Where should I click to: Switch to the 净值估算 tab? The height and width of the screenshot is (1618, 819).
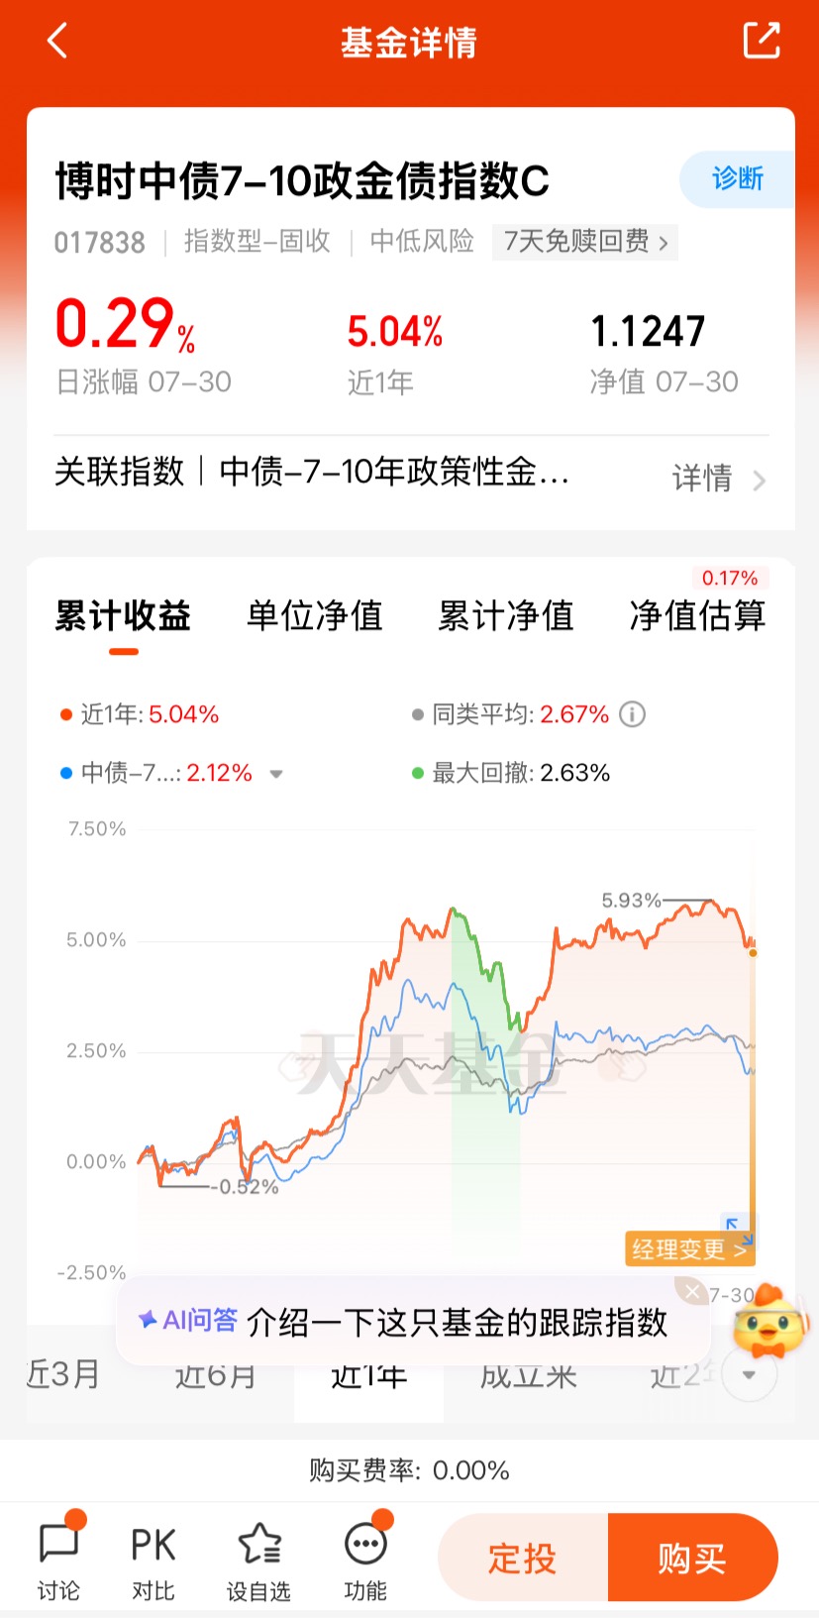pos(698,616)
